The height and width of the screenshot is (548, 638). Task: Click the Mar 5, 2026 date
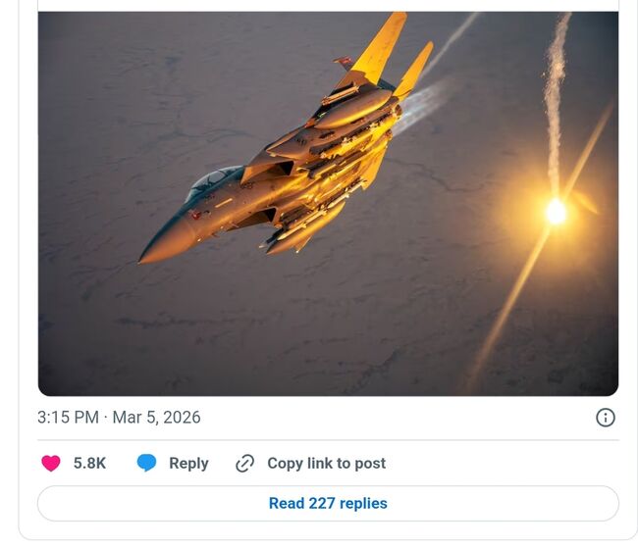[156, 418]
